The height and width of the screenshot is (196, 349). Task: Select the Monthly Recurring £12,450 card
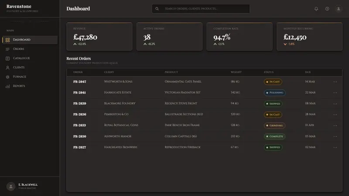[309, 37]
